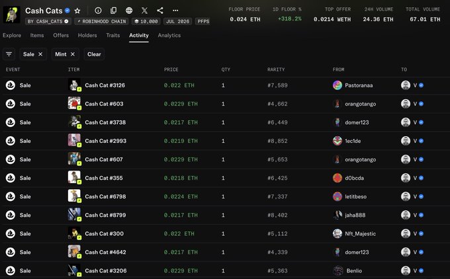Open the X social link icon

pyautogui.click(x=145, y=11)
